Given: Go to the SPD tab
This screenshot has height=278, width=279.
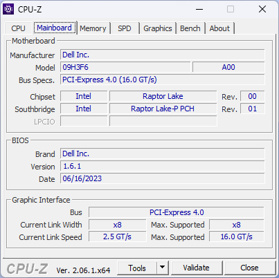Looking at the screenshot, I should pyautogui.click(x=125, y=28).
